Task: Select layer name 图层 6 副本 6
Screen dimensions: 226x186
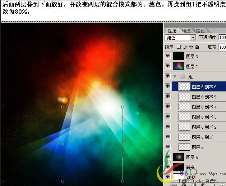Action: pos(204,87)
